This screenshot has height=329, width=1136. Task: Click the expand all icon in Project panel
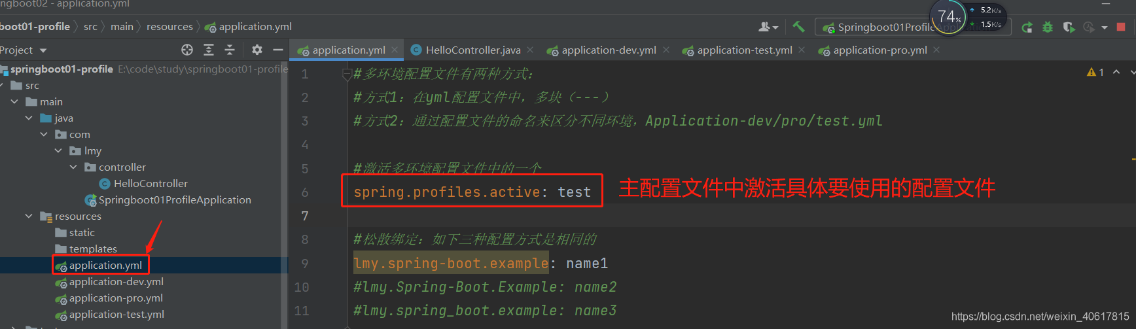coord(209,50)
